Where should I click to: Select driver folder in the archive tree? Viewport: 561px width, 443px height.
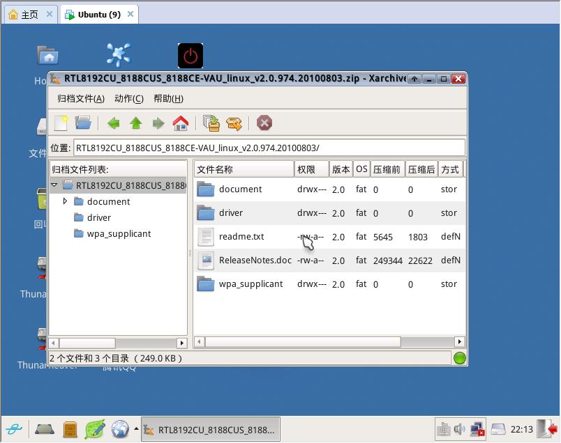99,217
